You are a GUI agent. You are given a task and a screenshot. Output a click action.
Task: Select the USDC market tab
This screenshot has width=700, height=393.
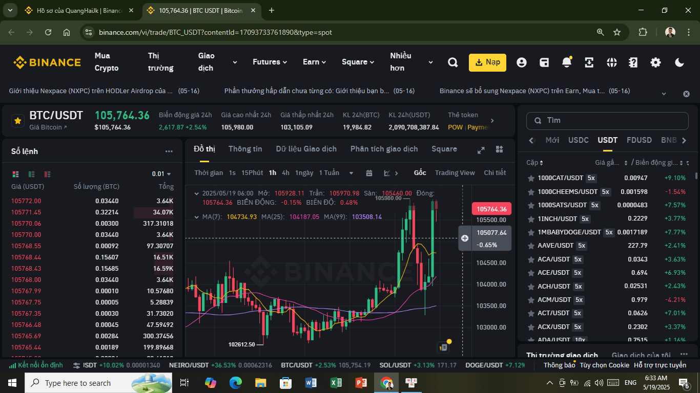(579, 140)
